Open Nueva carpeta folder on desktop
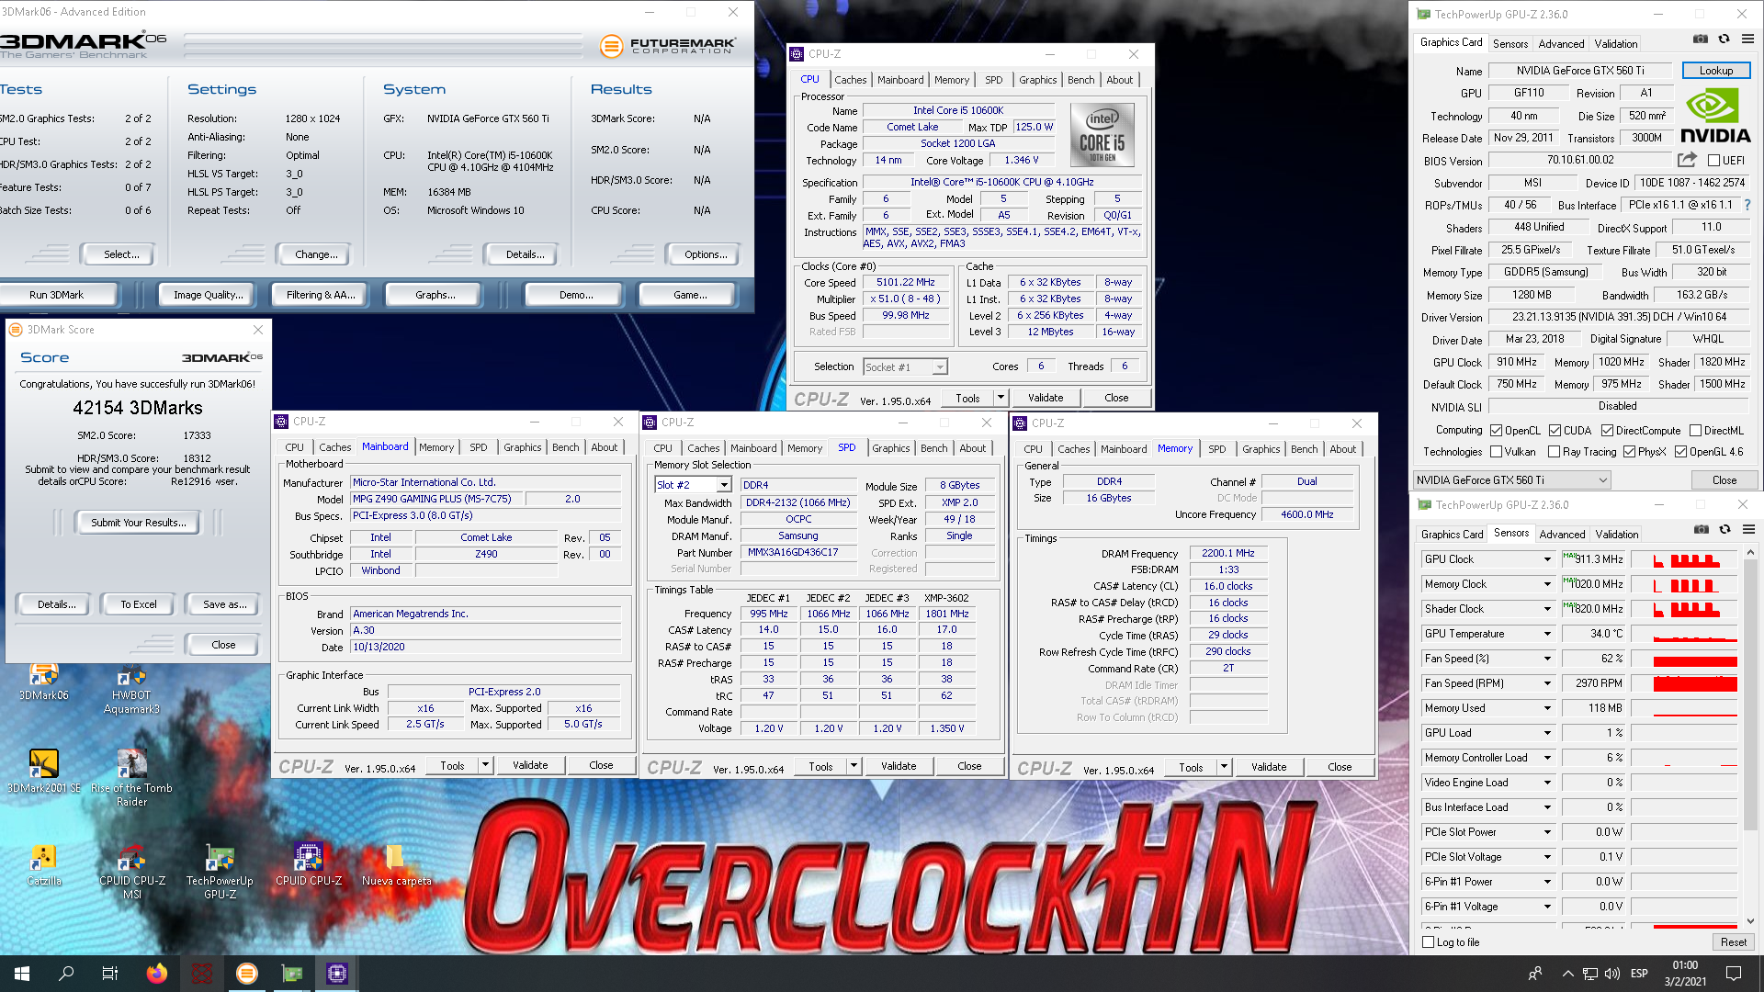Screen dimensions: 1764x992 (x=396, y=865)
